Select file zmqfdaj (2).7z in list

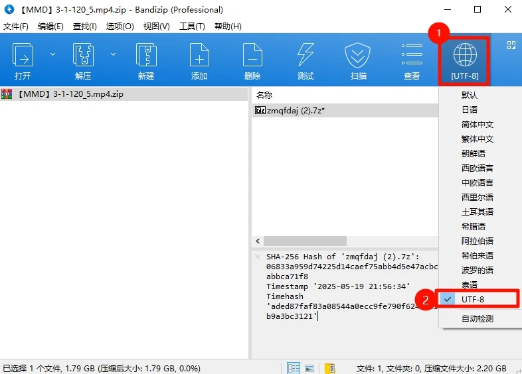click(345, 110)
